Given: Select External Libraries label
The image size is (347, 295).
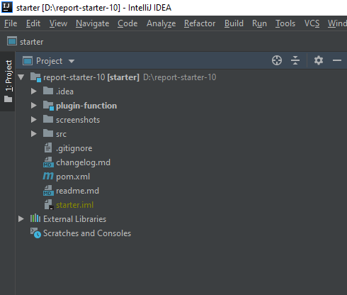Looking at the screenshot, I should (74, 219).
